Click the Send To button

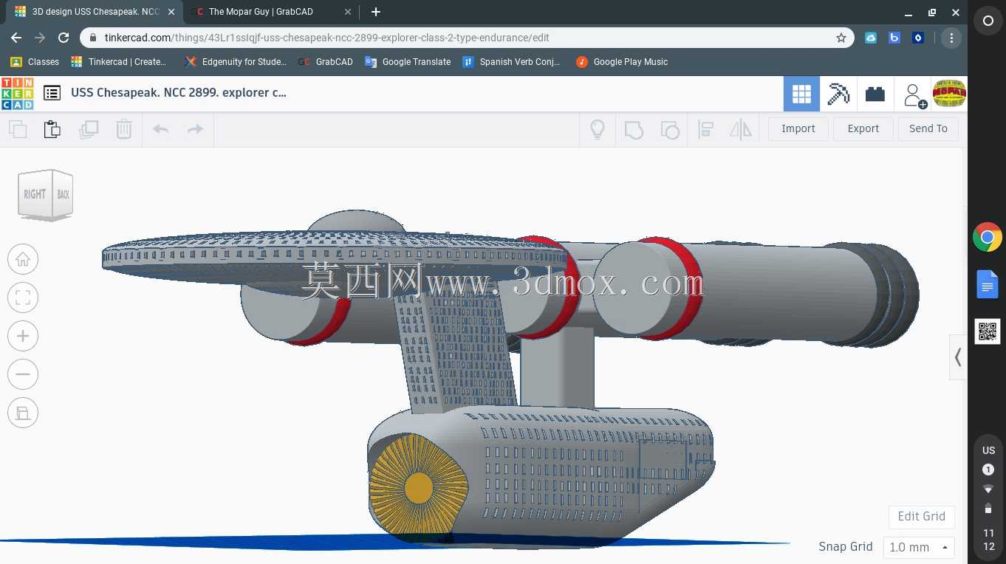click(x=928, y=128)
